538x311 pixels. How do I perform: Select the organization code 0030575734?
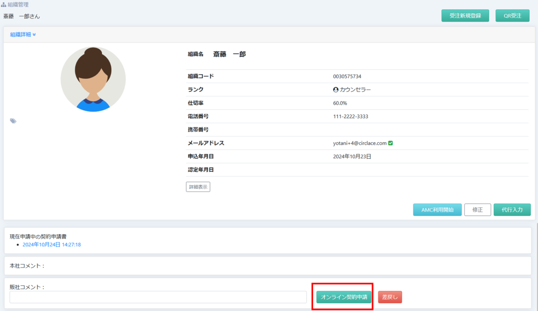pos(347,76)
